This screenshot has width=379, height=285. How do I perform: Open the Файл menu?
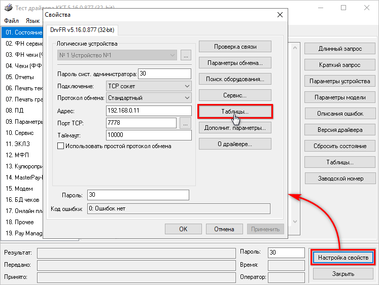point(11,21)
